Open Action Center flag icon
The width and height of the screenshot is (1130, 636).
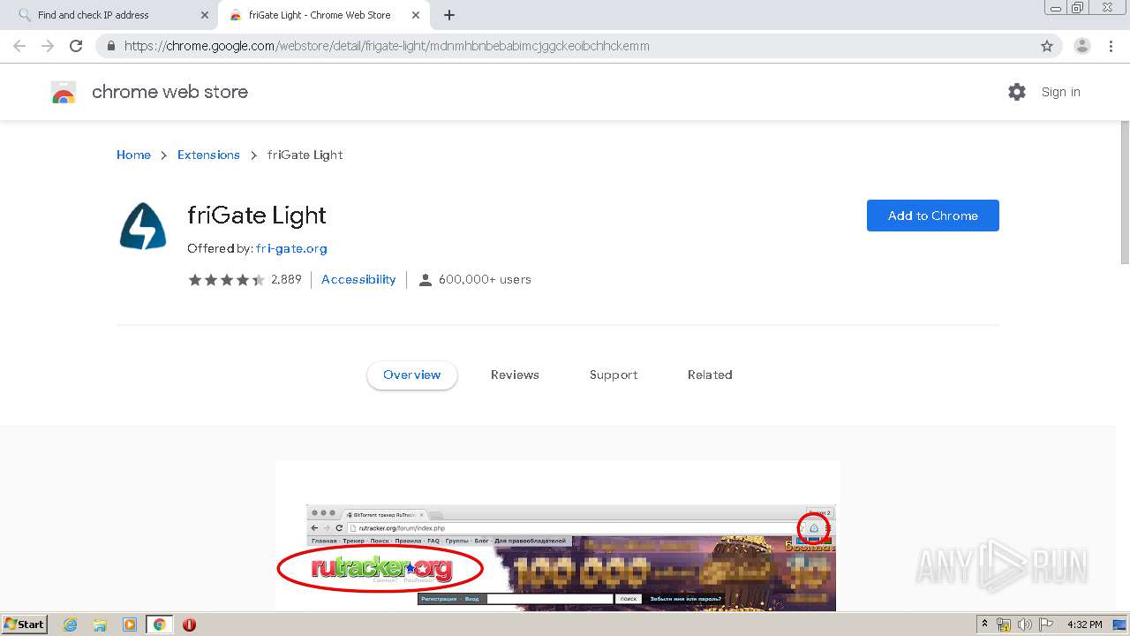[1046, 625]
